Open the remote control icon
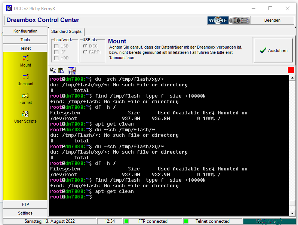The image size is (298, 225). click(239, 20)
